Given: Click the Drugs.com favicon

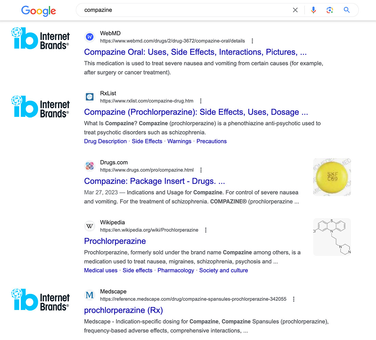Looking at the screenshot, I should [x=90, y=166].
